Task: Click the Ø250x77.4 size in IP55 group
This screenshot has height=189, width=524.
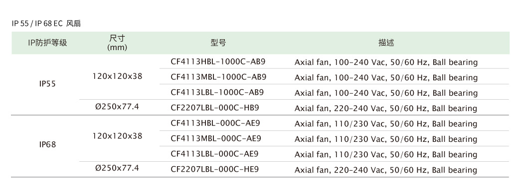Action: tap(117, 107)
